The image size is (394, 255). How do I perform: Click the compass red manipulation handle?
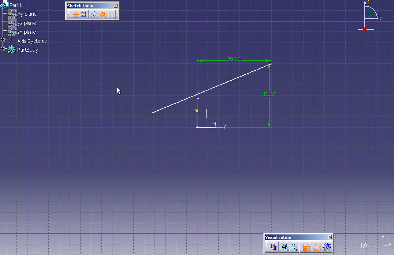point(365,29)
